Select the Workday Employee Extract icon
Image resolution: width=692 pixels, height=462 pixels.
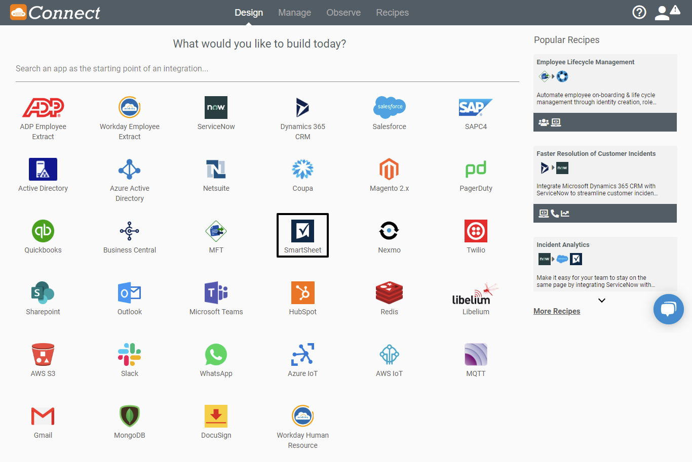130,107
